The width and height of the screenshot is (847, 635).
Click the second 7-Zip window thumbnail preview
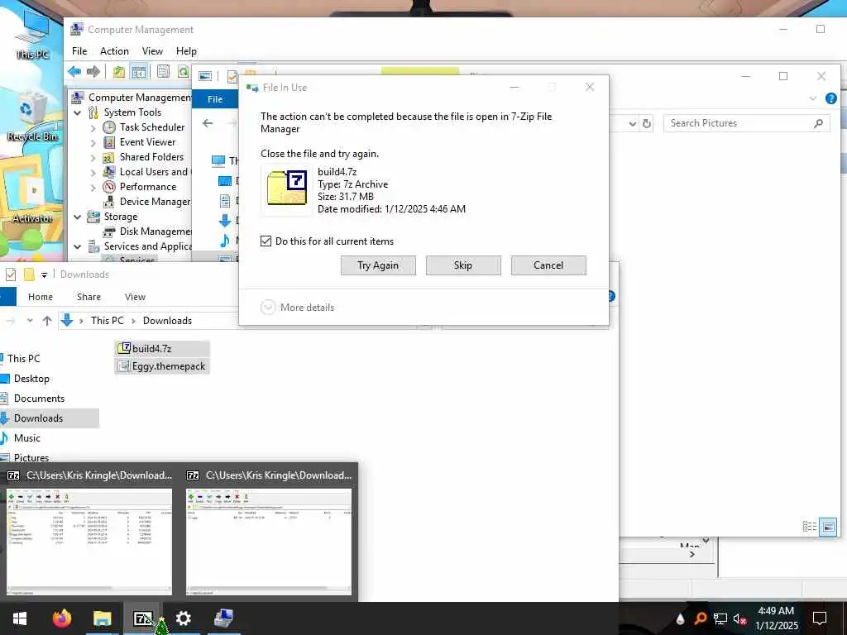(269, 542)
